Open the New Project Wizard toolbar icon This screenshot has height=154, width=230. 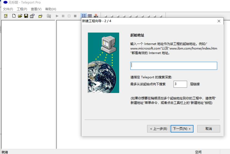coord(6,16)
